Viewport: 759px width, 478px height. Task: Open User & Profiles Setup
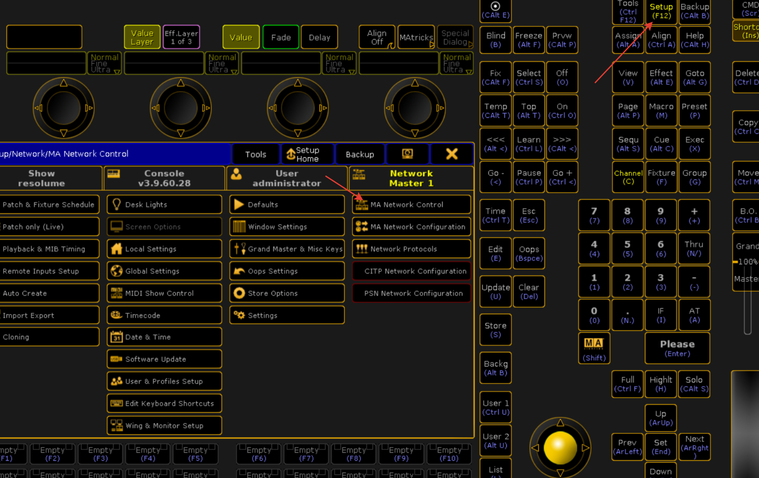click(x=164, y=381)
